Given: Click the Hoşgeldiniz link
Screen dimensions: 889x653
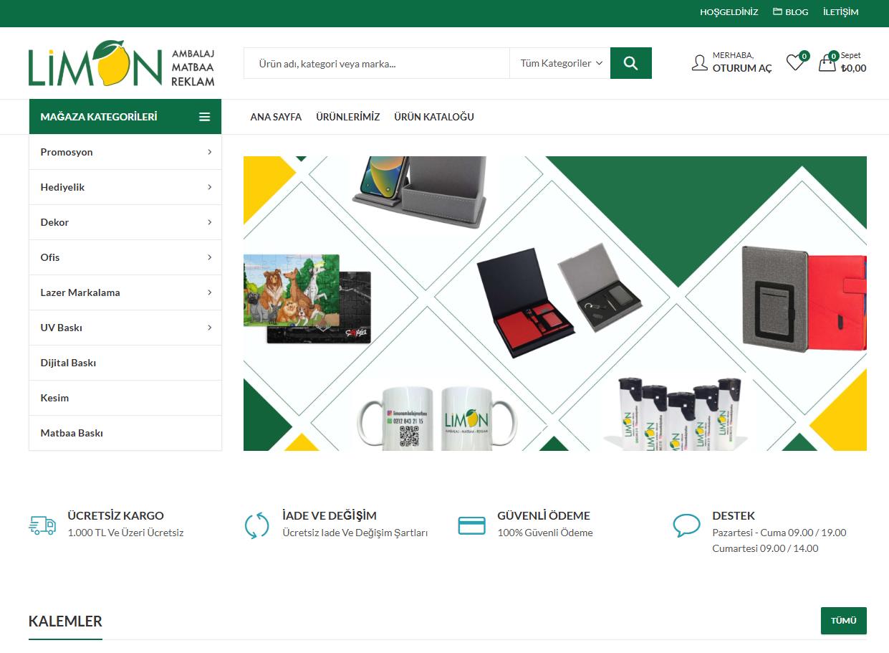Looking at the screenshot, I should coord(729,12).
